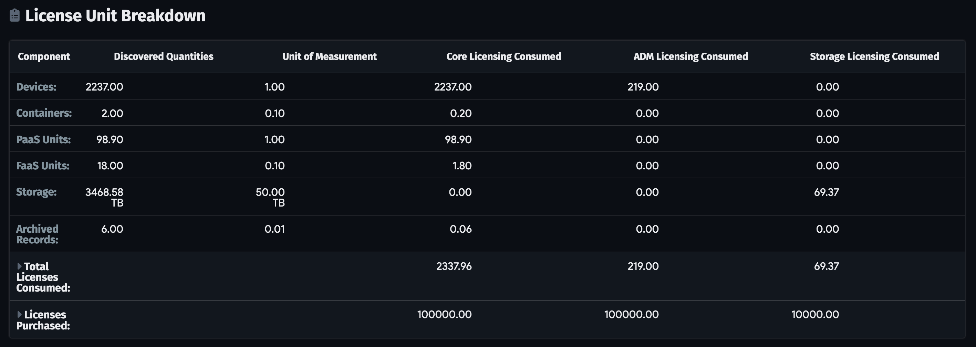Click the Component column header

44,56
